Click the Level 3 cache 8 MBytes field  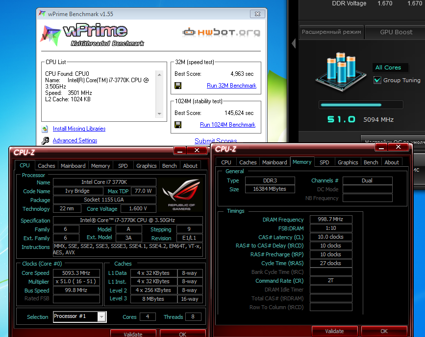153,299
